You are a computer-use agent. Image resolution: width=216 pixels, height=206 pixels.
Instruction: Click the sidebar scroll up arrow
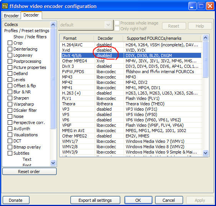pos(53,25)
